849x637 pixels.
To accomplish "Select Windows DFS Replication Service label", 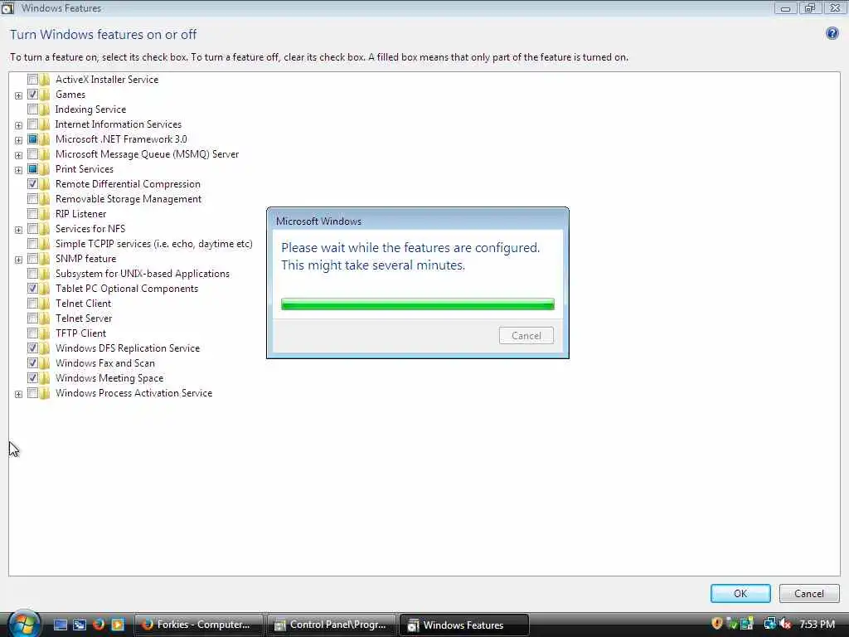I will pos(127,348).
